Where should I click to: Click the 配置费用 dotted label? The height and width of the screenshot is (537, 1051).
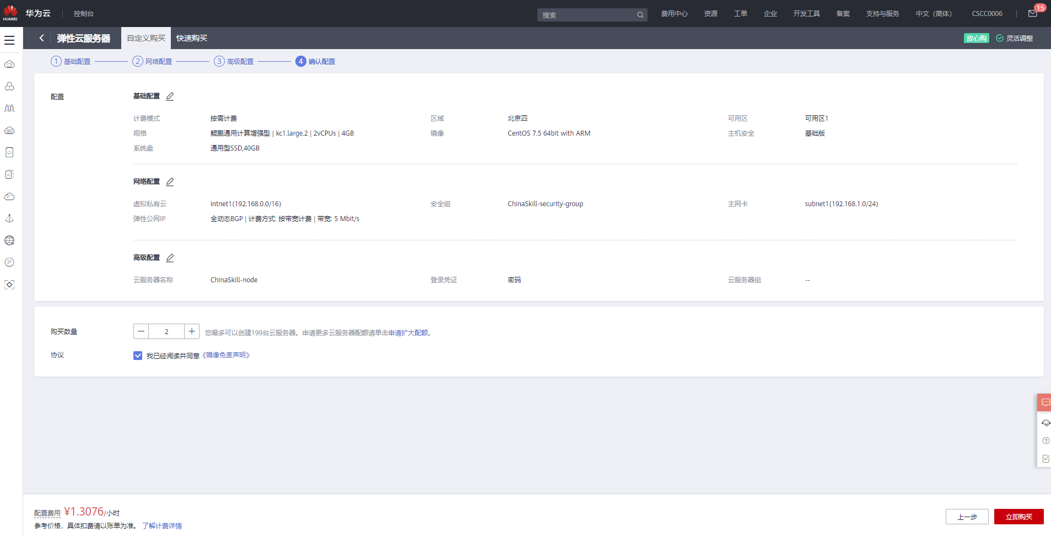[47, 513]
